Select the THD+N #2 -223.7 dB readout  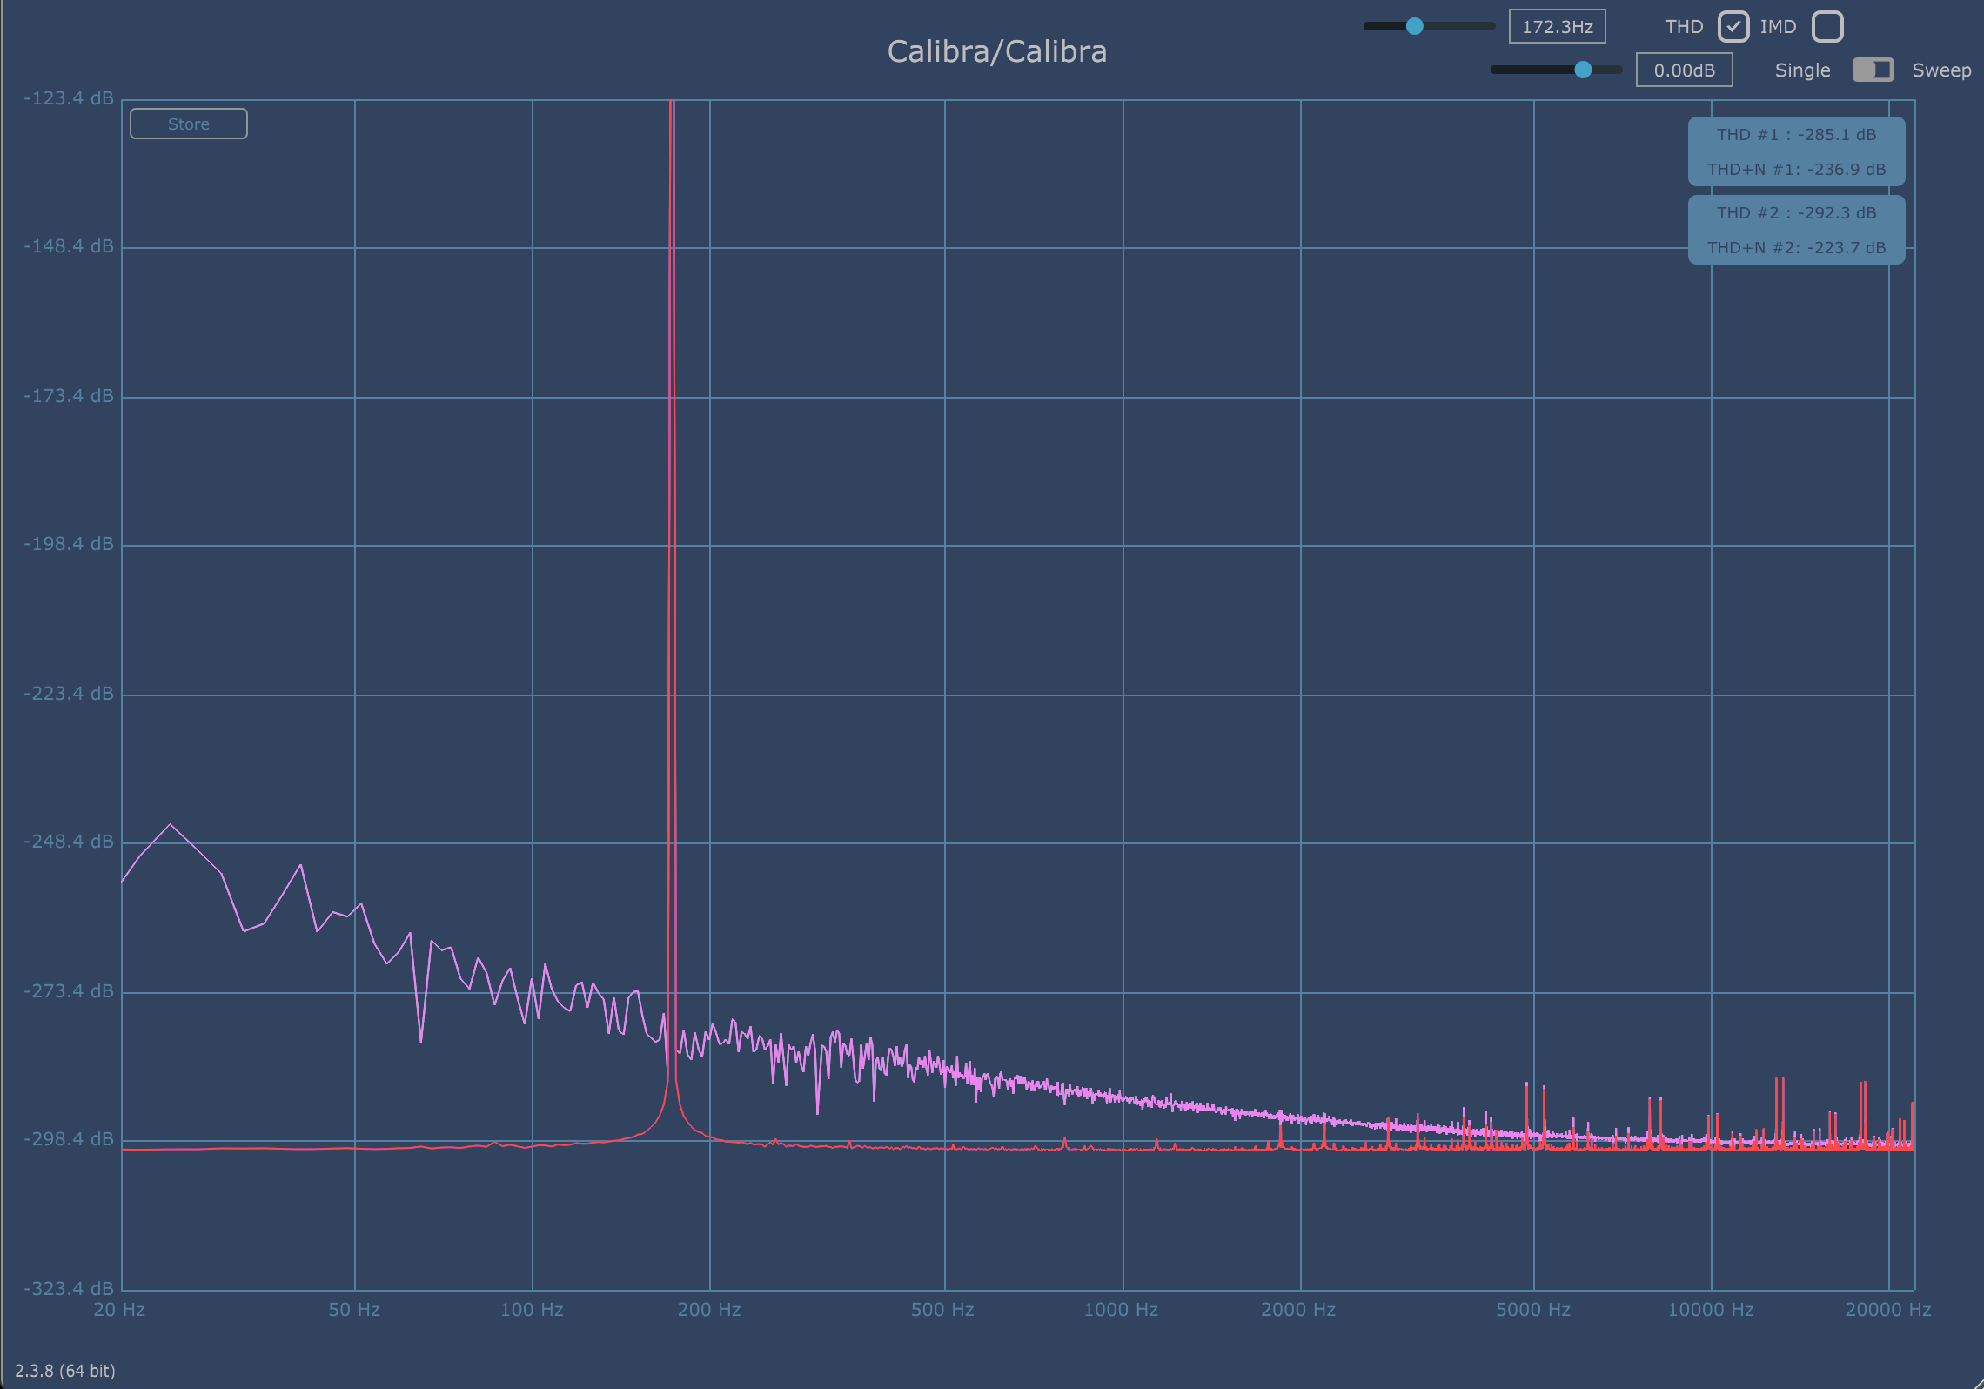pyautogui.click(x=1796, y=248)
